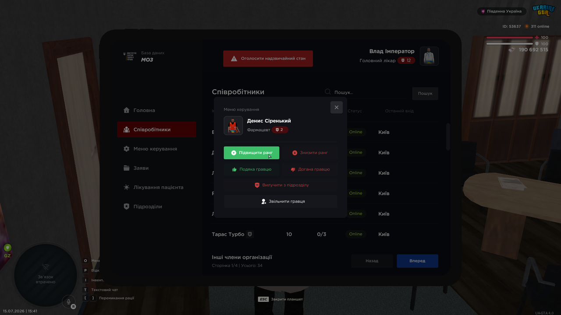The image size is (561, 315).
Task: Click Перемикання рації hint
Action: tap(117, 298)
